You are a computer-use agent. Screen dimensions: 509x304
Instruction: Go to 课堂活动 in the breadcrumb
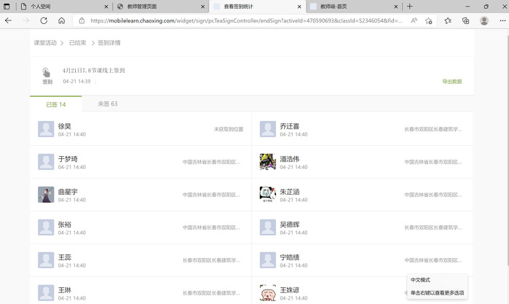coord(45,43)
